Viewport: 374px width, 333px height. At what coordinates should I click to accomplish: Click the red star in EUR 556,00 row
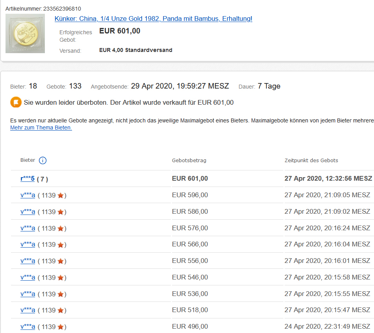pyautogui.click(x=60, y=261)
